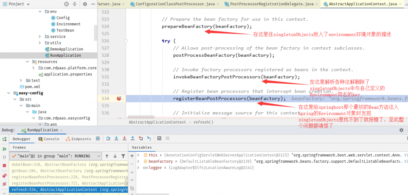Click the debug layout settings lines icon

98,139
